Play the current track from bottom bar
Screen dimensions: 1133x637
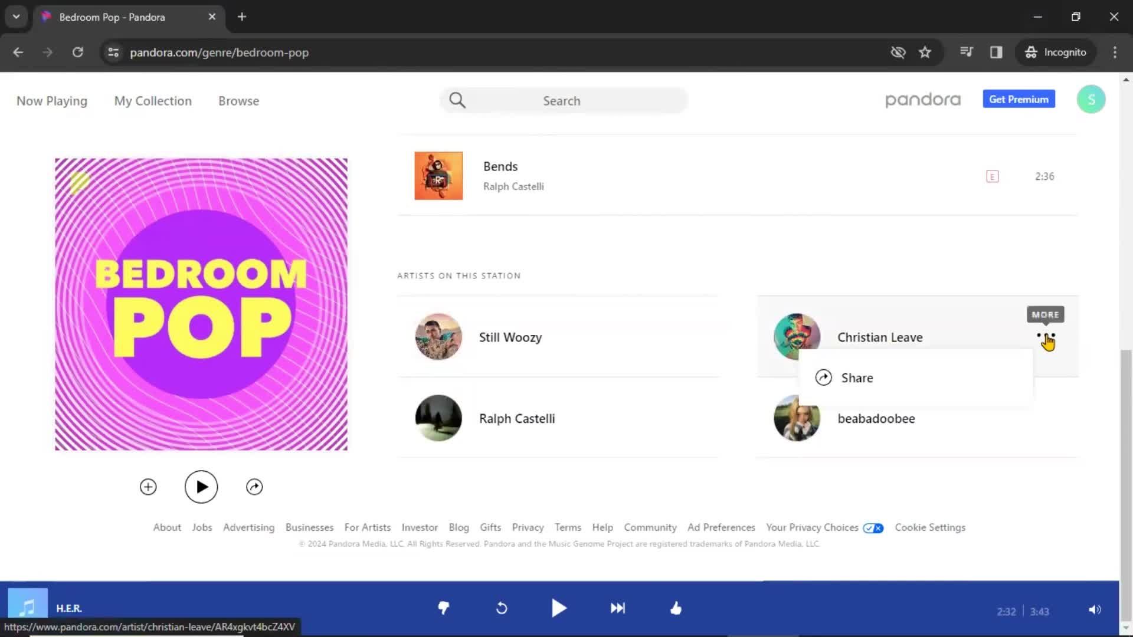pyautogui.click(x=559, y=608)
